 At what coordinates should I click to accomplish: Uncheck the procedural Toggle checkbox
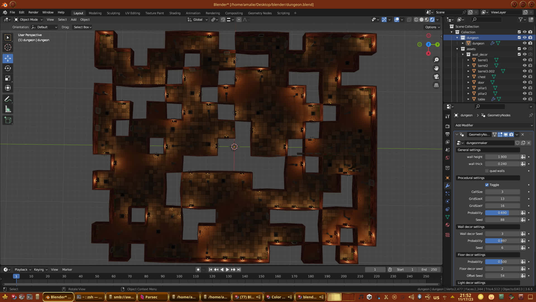pos(487,185)
